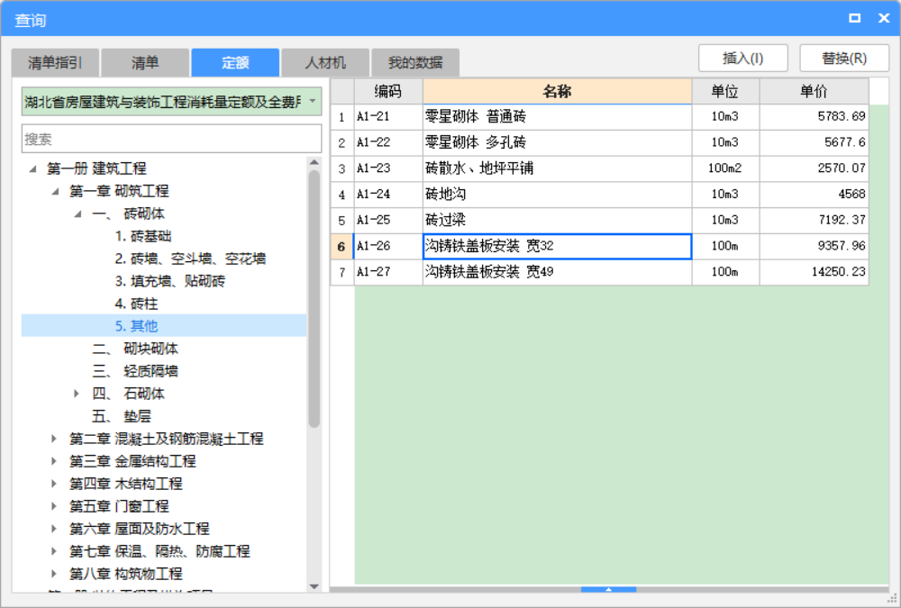Expand 第四章 木结构工程

point(53,484)
